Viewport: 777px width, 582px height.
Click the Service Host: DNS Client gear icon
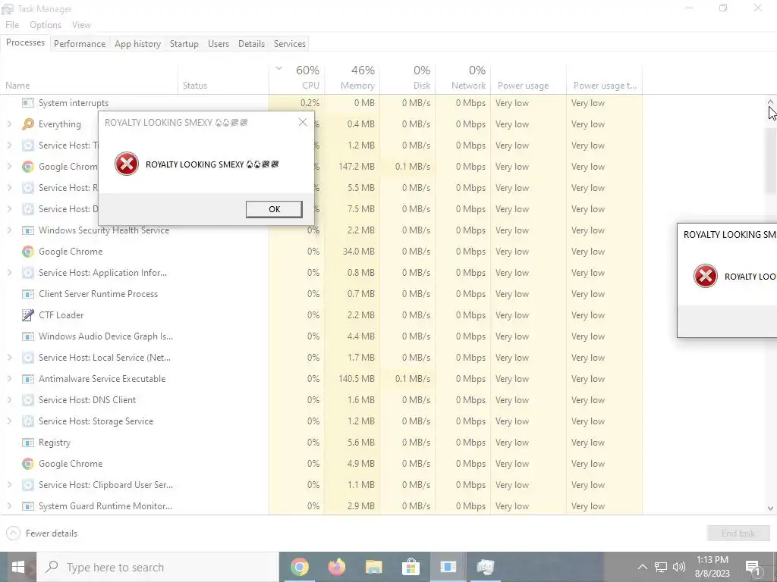[x=28, y=400]
